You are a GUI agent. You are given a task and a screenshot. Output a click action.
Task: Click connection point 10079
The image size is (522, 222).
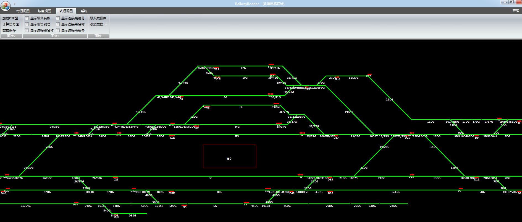(353, 178)
